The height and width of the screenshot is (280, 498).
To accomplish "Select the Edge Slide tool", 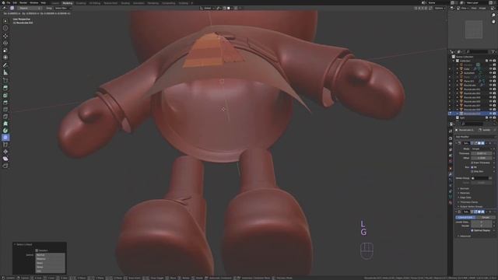I will (x=5, y=145).
